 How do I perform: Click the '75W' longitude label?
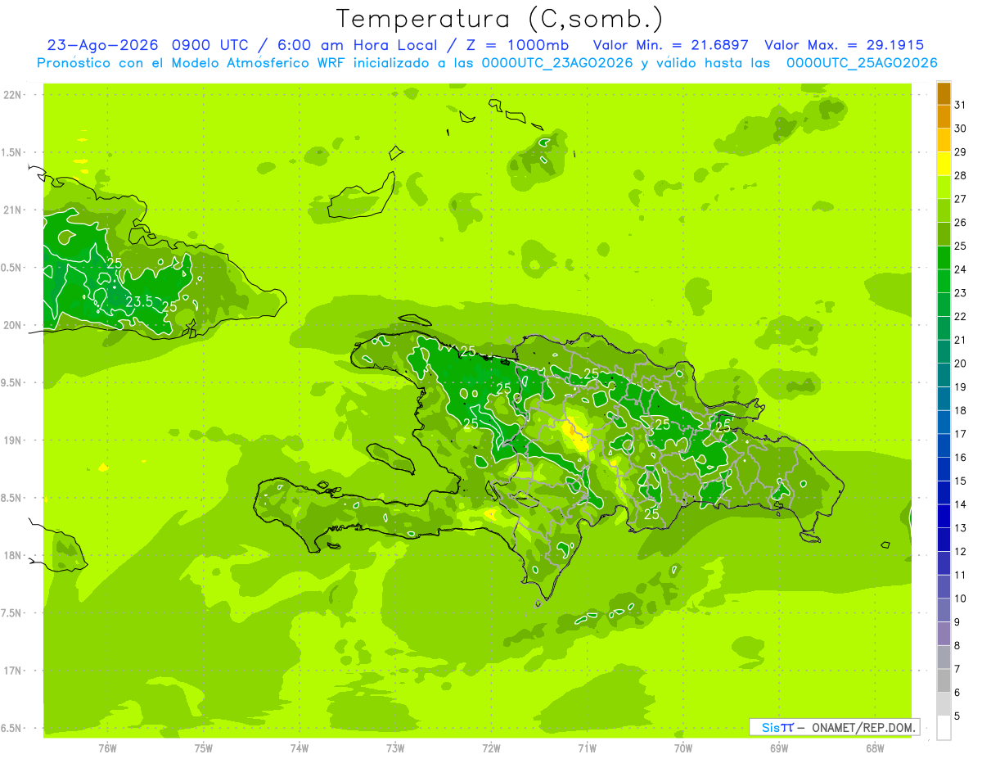click(203, 748)
